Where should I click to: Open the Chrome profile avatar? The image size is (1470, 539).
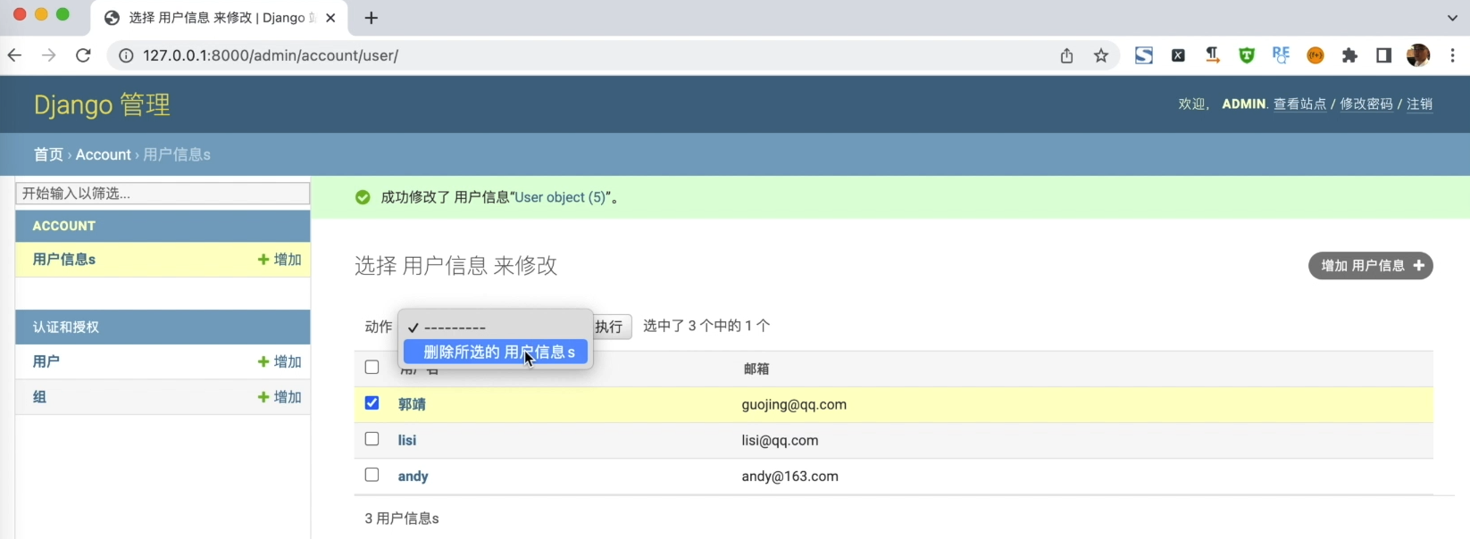[1418, 55]
